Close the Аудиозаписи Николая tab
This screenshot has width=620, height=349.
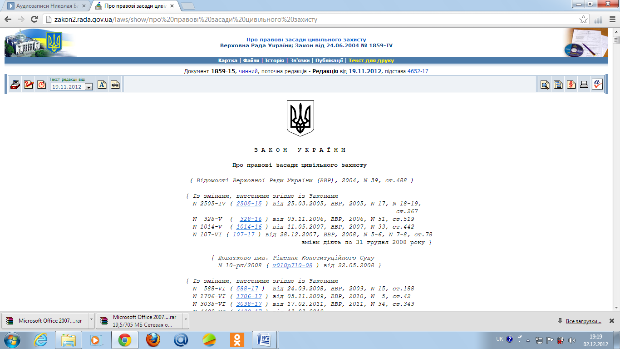click(x=84, y=6)
